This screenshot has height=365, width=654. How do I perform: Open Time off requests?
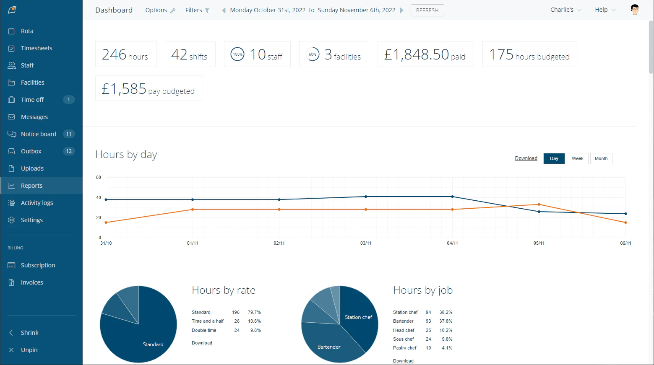tap(32, 99)
